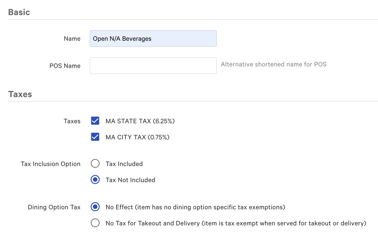This screenshot has height=244, width=378.
Task: Enable MA CITY TAX by clicking its label
Action: point(138,137)
